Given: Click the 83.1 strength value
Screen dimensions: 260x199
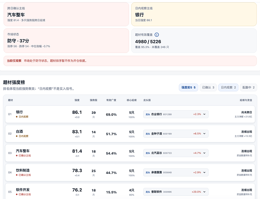Looking at the screenshot, I should [77, 132].
